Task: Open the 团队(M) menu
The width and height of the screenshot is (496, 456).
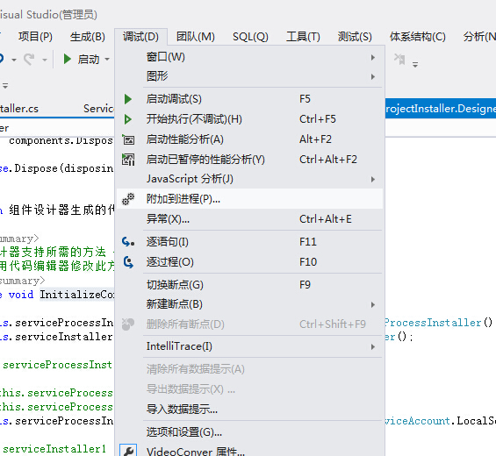Action: [196, 37]
